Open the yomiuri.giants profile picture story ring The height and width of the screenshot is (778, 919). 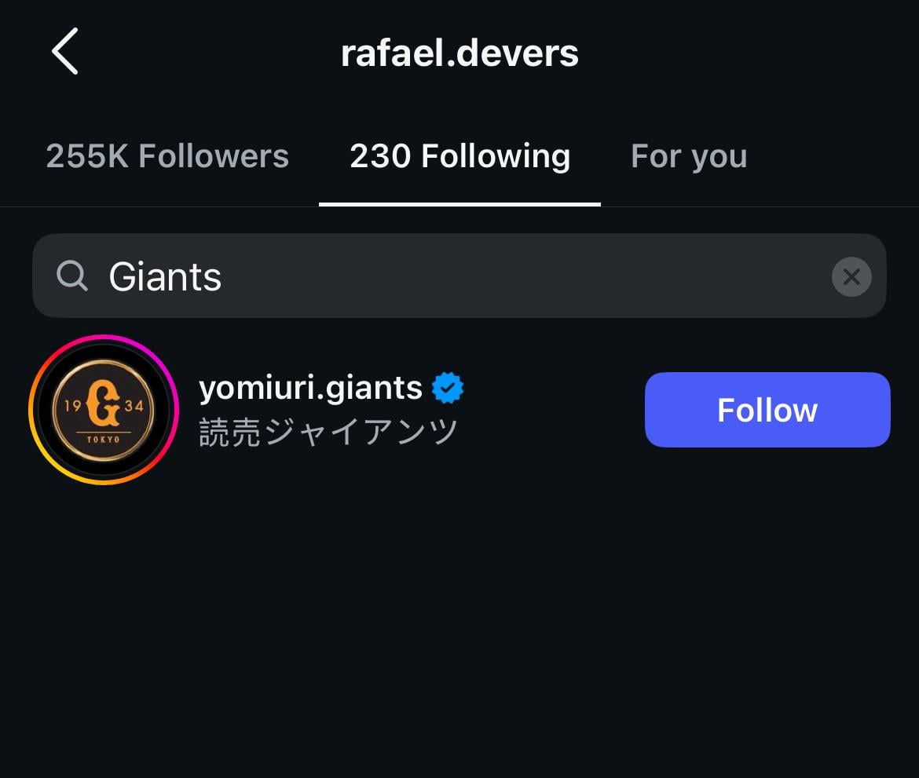pyautogui.click(x=104, y=409)
